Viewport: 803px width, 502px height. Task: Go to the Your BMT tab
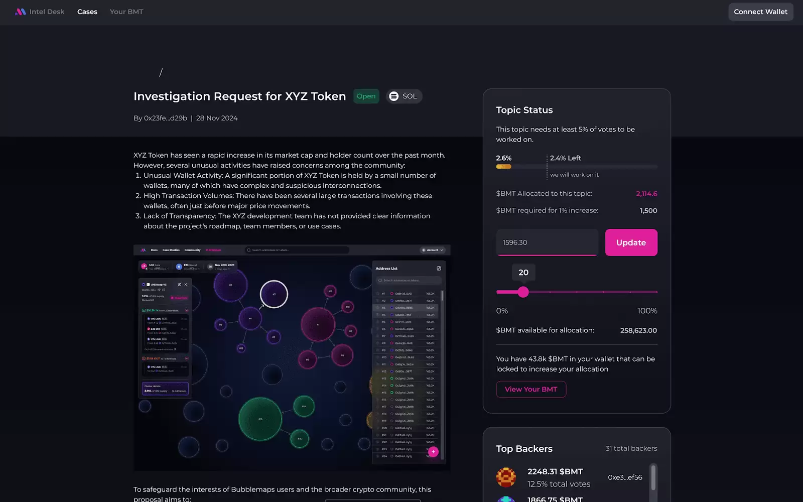126,12
